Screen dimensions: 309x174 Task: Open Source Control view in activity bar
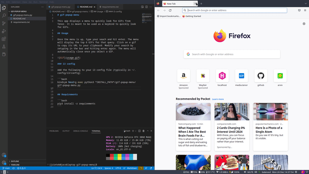tap(4, 23)
